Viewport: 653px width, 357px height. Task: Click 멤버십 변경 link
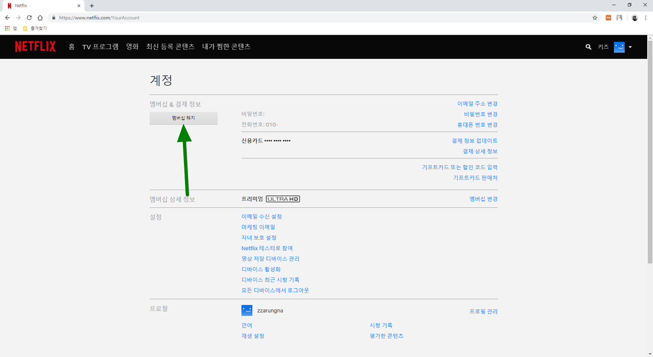pyautogui.click(x=483, y=199)
